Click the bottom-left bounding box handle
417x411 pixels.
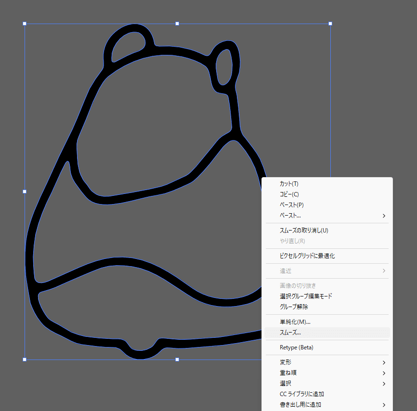point(25,360)
